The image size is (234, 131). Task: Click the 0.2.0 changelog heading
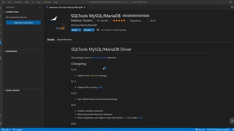coord(73,70)
